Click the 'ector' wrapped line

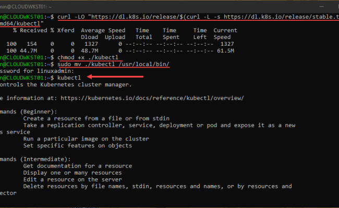[8, 193]
